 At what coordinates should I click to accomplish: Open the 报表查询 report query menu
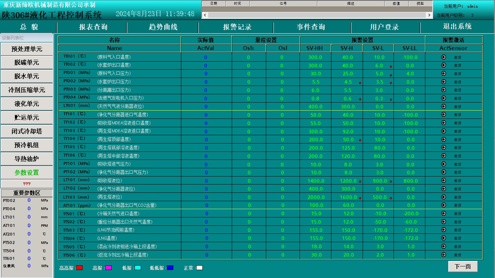coord(93,27)
